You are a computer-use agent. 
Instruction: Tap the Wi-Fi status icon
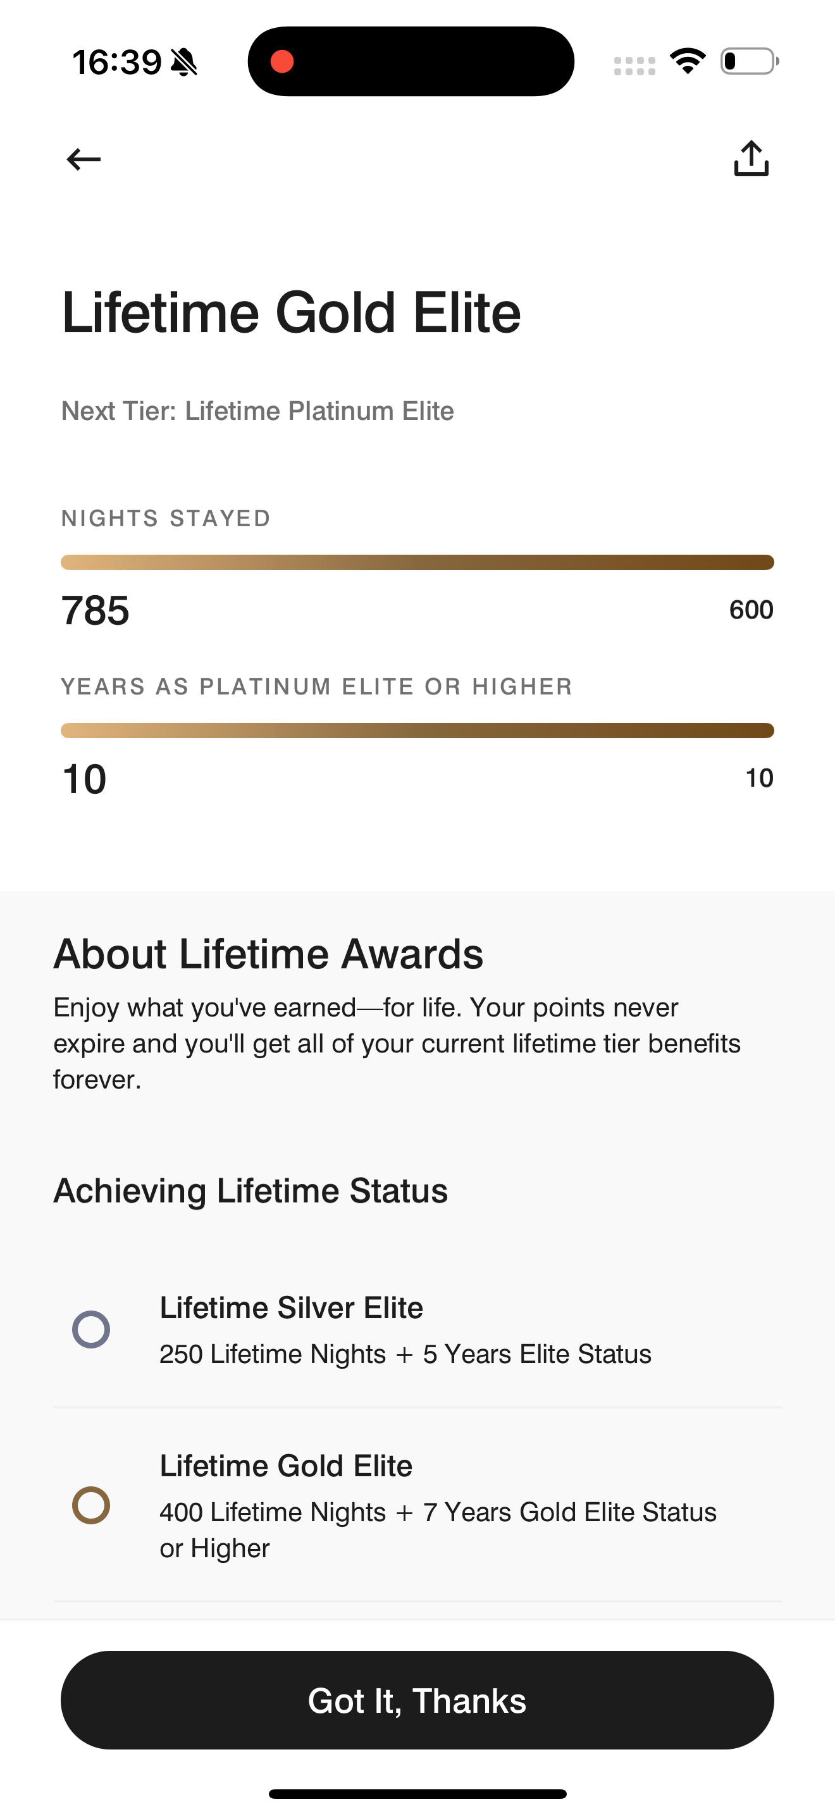coord(688,61)
